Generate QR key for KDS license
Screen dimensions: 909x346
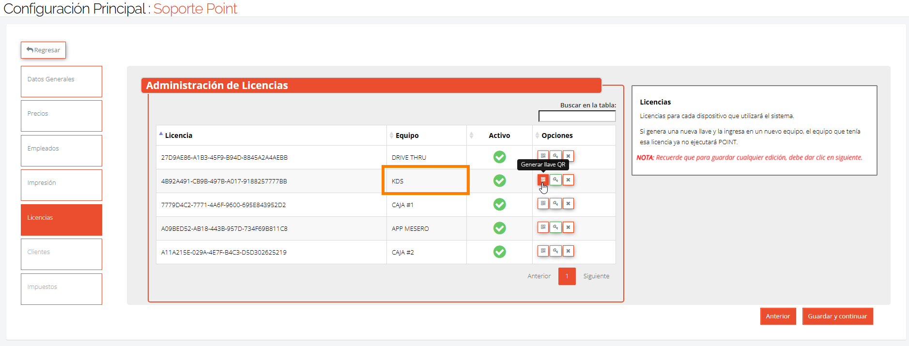[543, 180]
